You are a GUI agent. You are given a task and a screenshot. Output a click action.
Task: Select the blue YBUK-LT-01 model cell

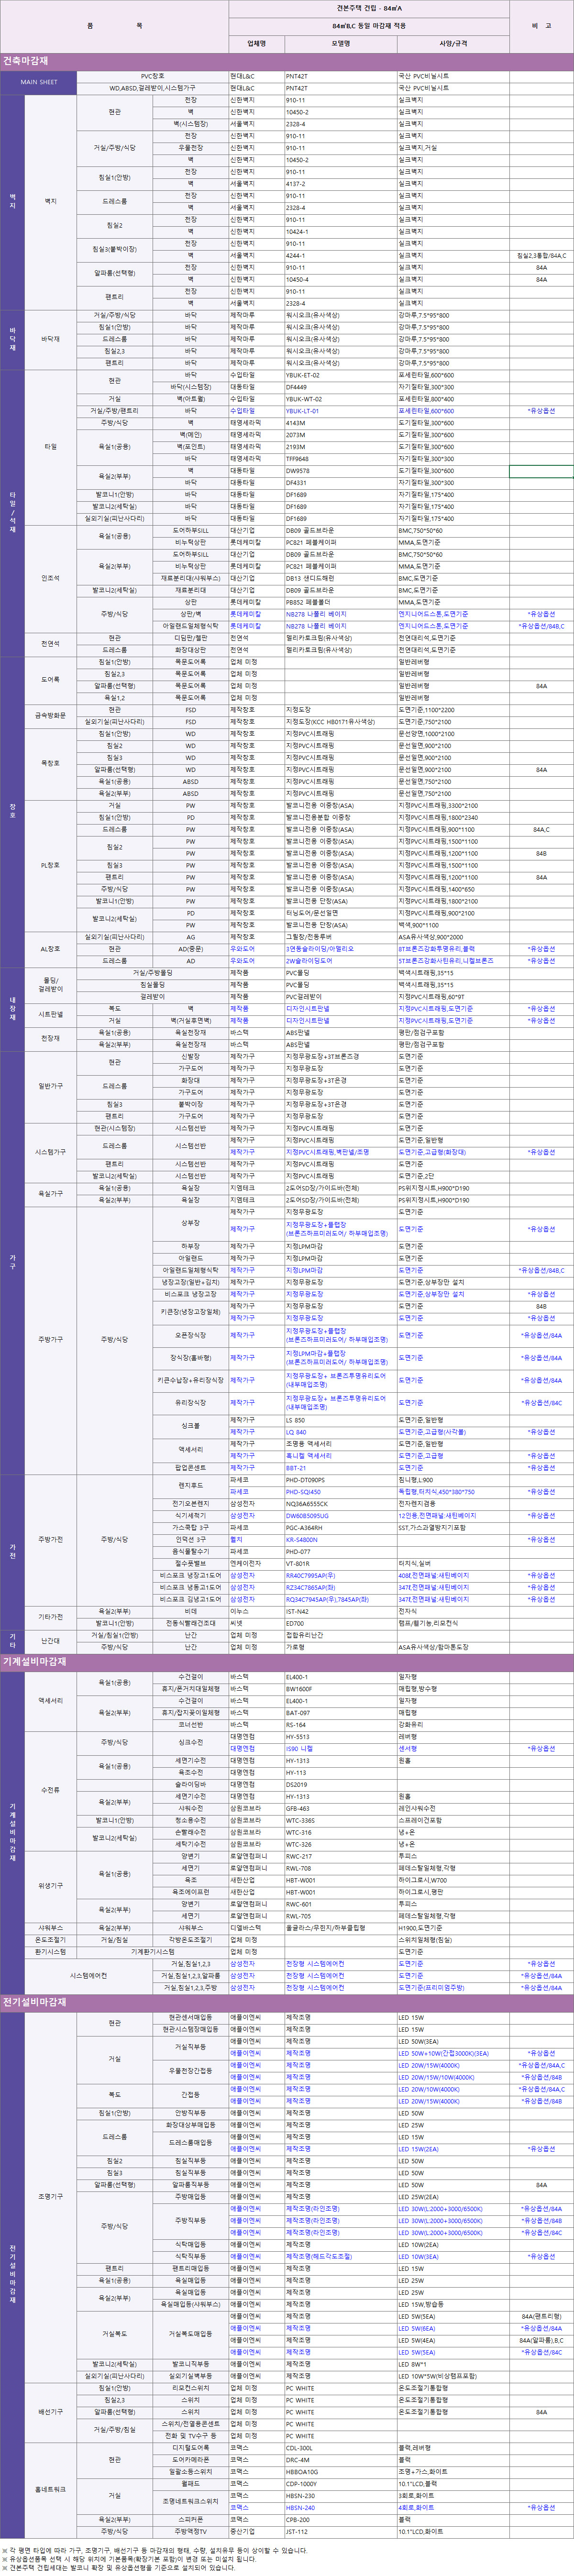point(340,411)
